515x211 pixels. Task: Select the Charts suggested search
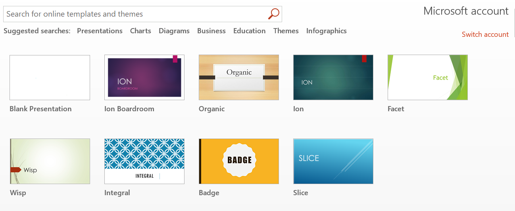(x=140, y=31)
